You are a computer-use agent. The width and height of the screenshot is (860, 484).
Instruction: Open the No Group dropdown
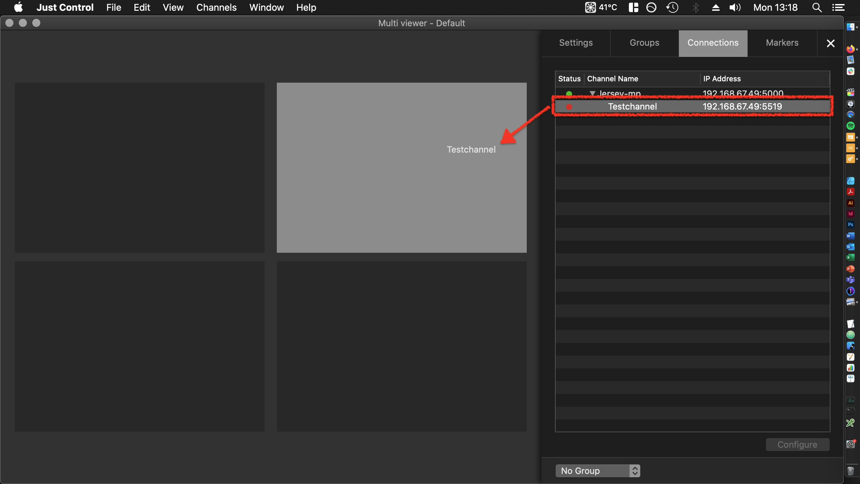coord(598,471)
